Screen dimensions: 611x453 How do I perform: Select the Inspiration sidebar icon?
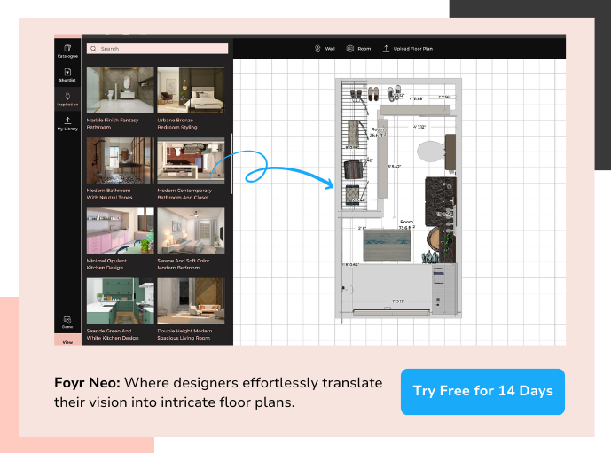67,99
